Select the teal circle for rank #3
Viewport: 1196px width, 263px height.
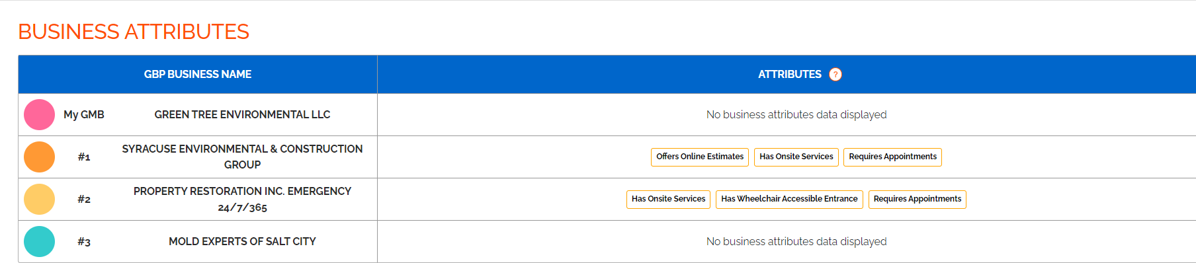point(39,241)
